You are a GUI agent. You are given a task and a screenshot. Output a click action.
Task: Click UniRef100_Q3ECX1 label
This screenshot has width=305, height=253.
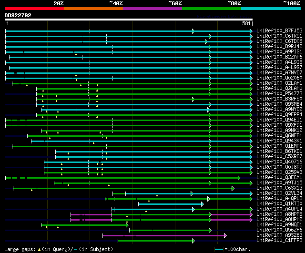[x=279, y=178]
